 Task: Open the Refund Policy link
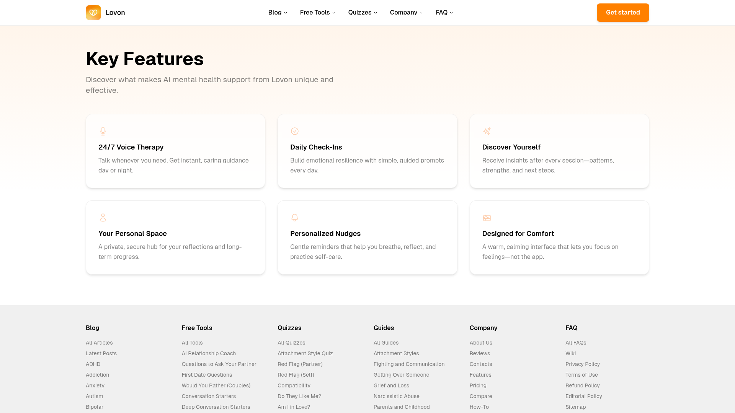583,385
